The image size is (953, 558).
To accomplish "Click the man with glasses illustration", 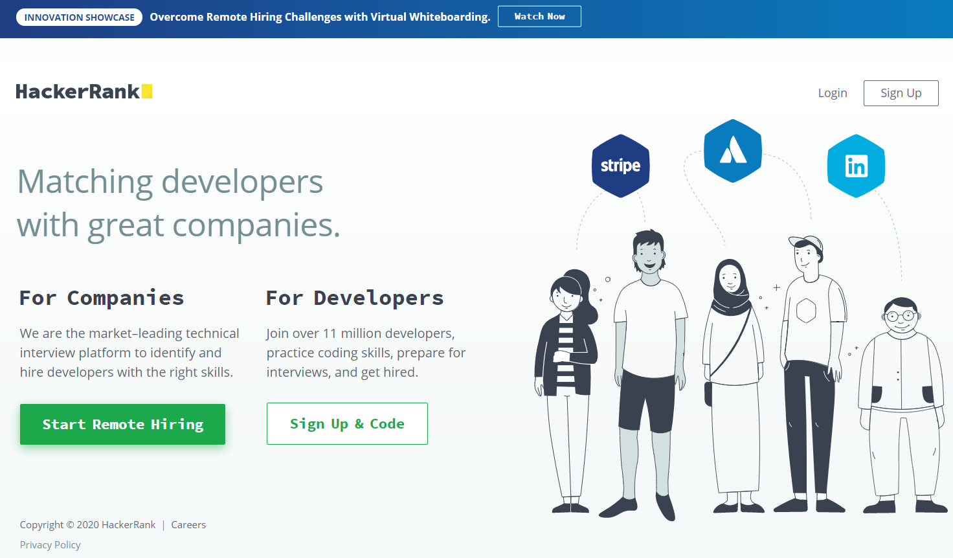I will [902, 405].
